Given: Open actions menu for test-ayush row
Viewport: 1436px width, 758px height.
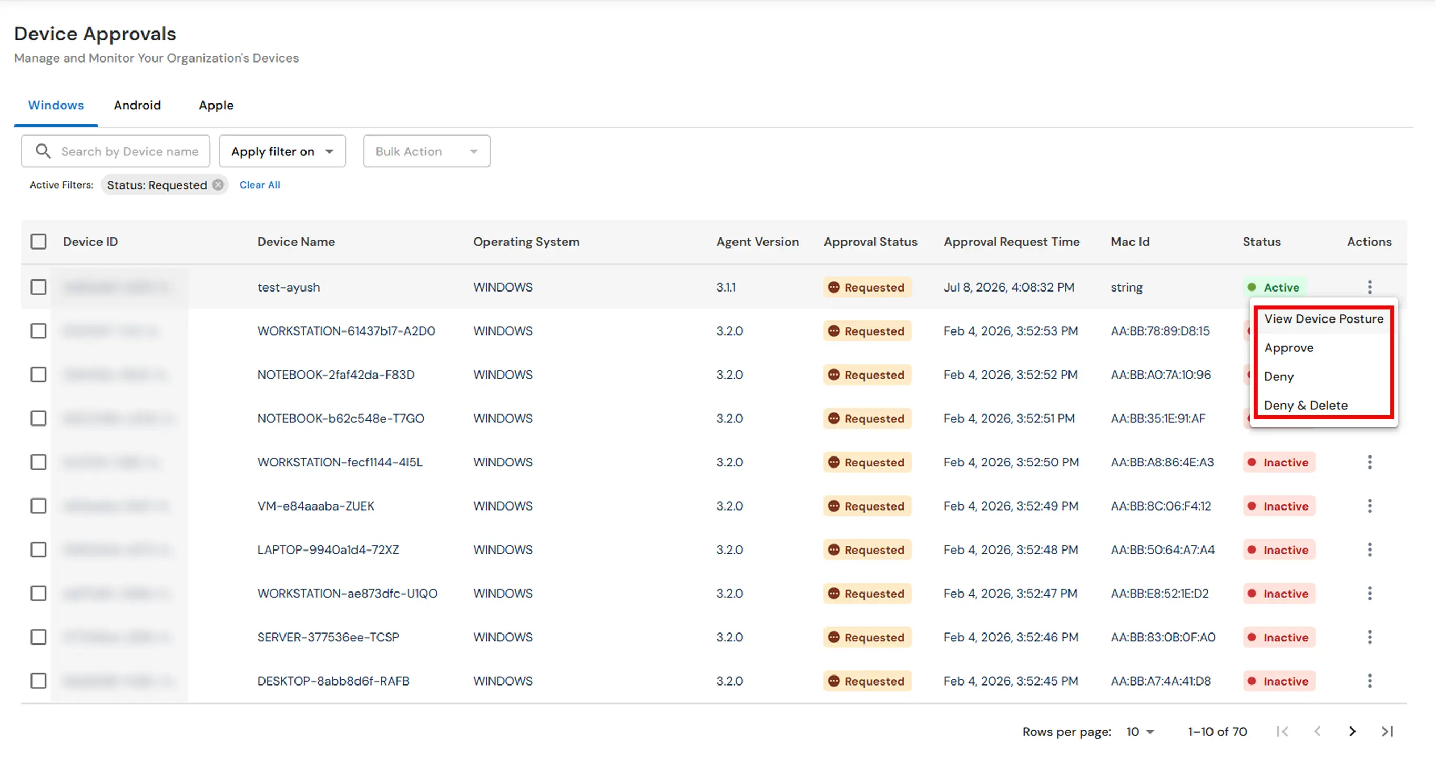Looking at the screenshot, I should [1369, 287].
